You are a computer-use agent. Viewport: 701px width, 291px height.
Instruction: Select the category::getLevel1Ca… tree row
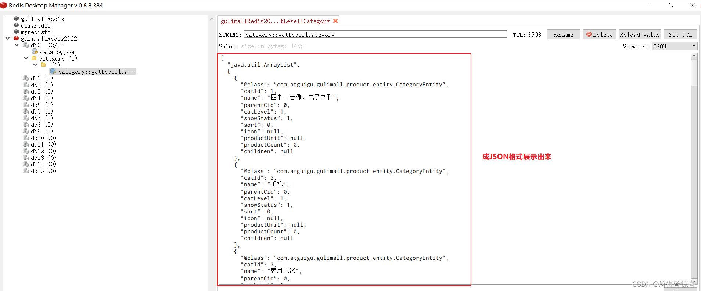[x=93, y=71]
